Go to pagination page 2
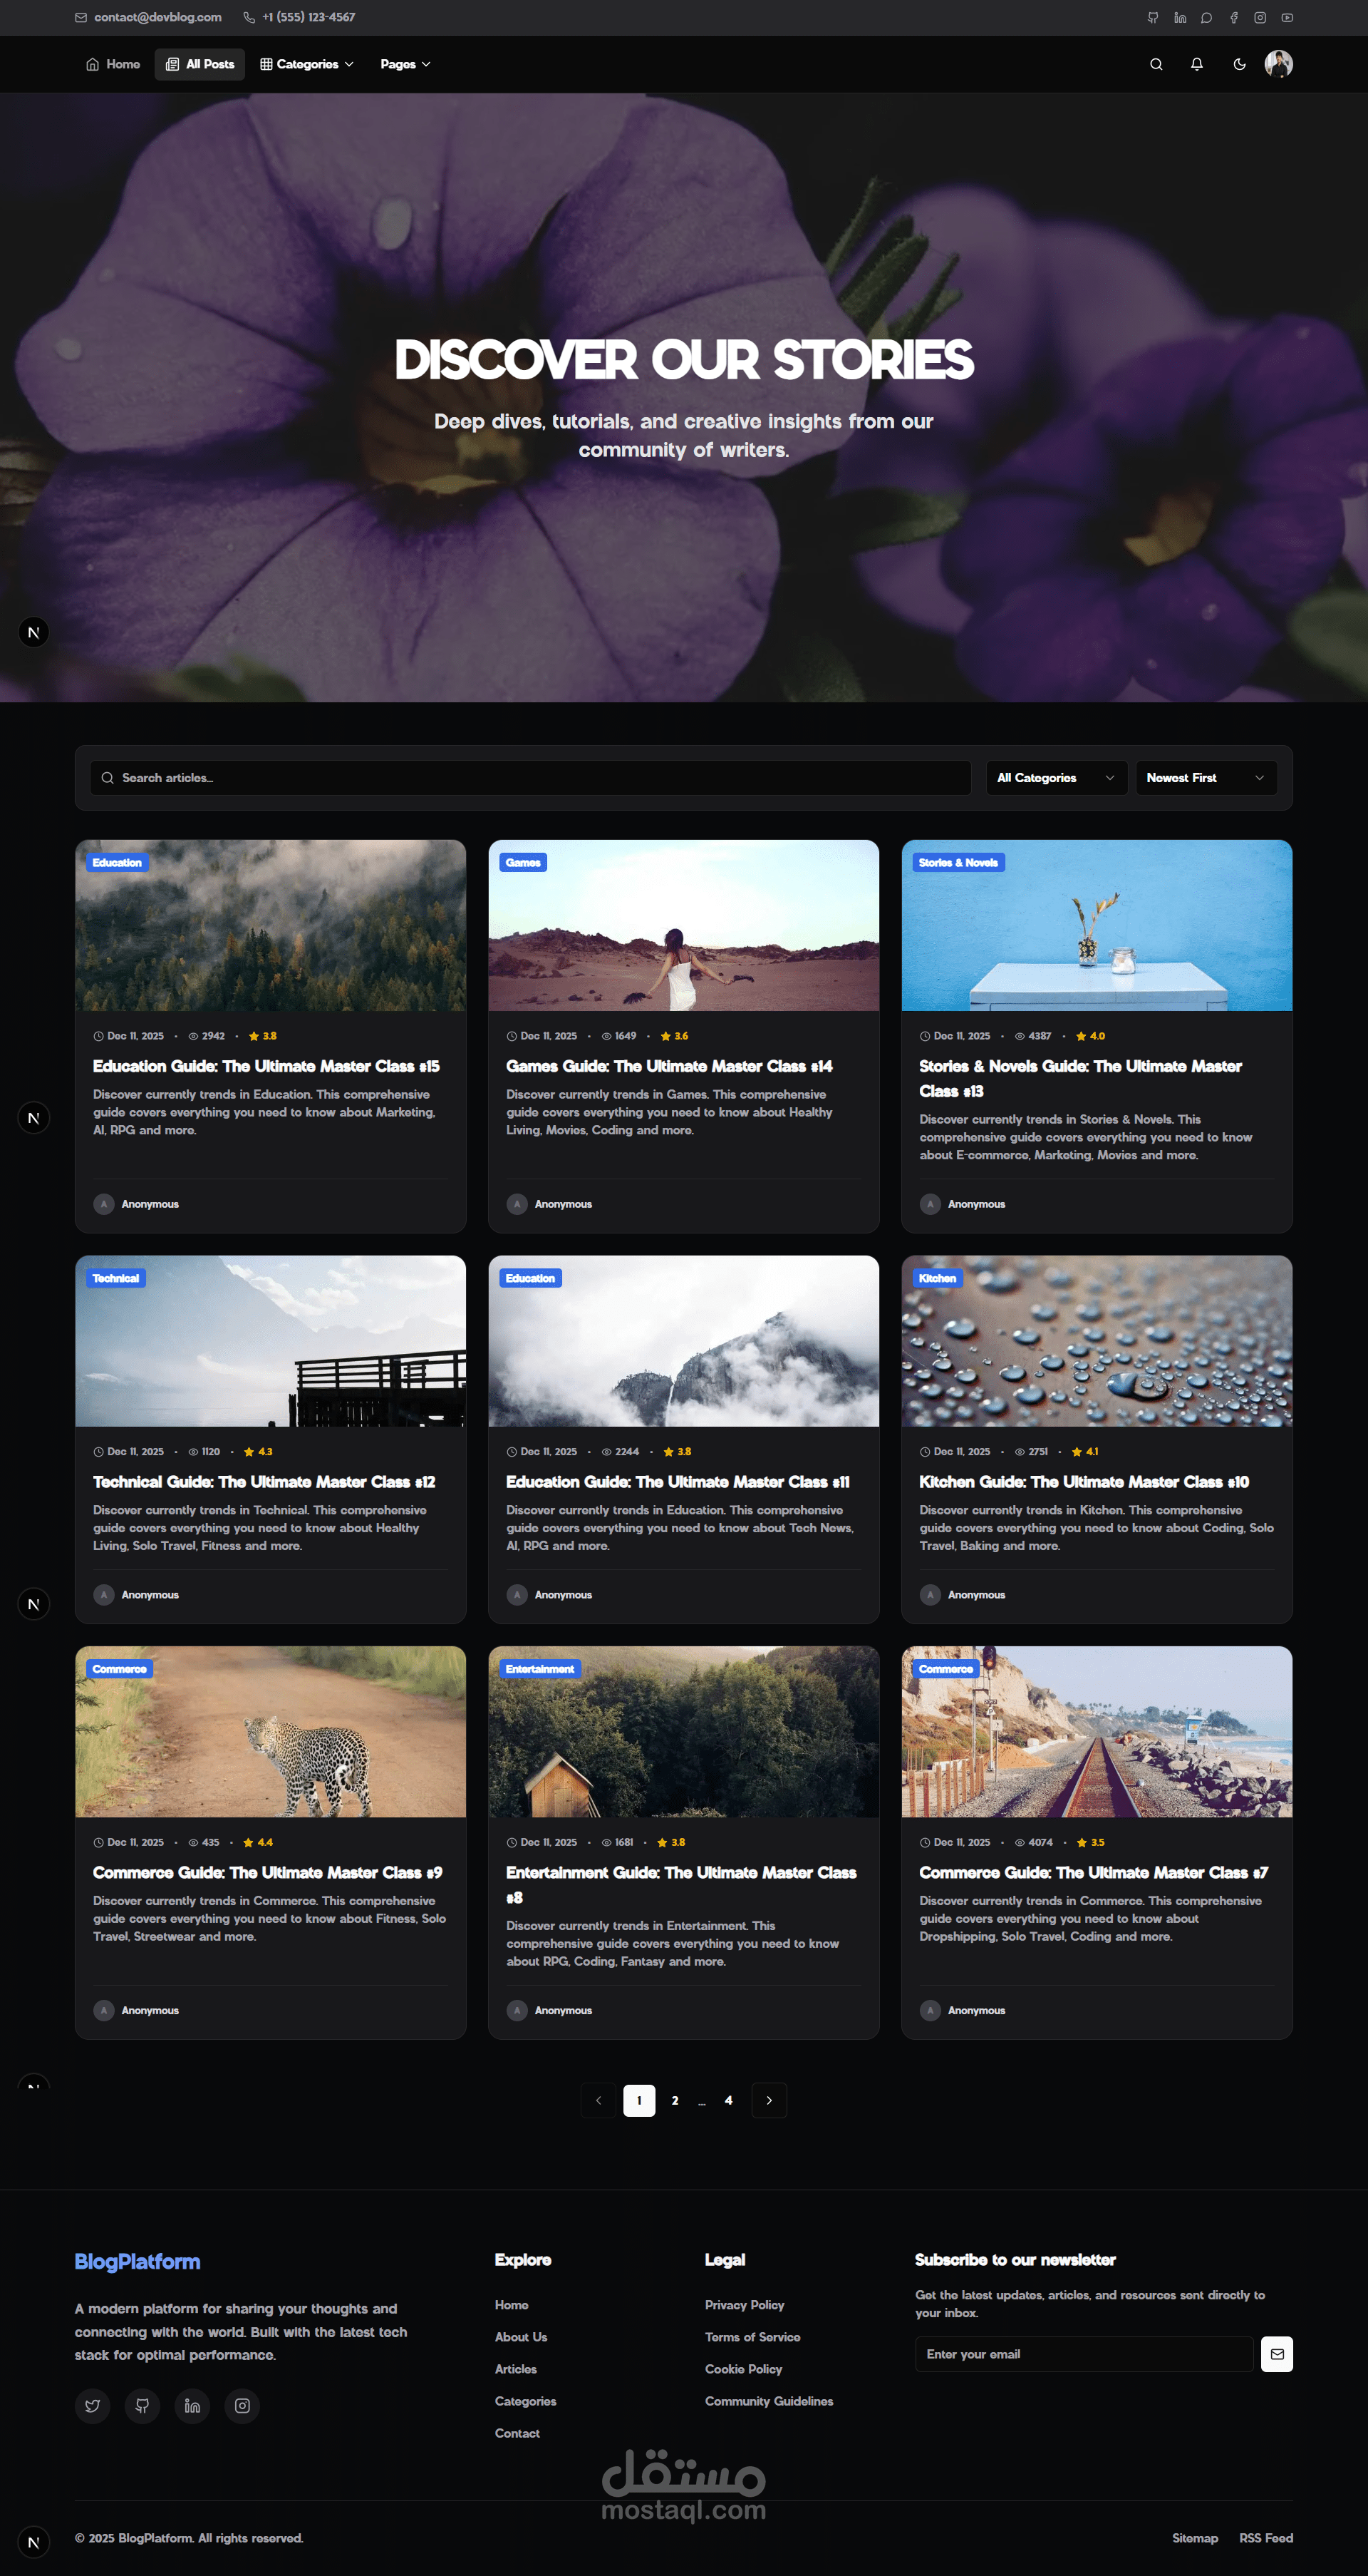1368x2576 pixels. (675, 2100)
